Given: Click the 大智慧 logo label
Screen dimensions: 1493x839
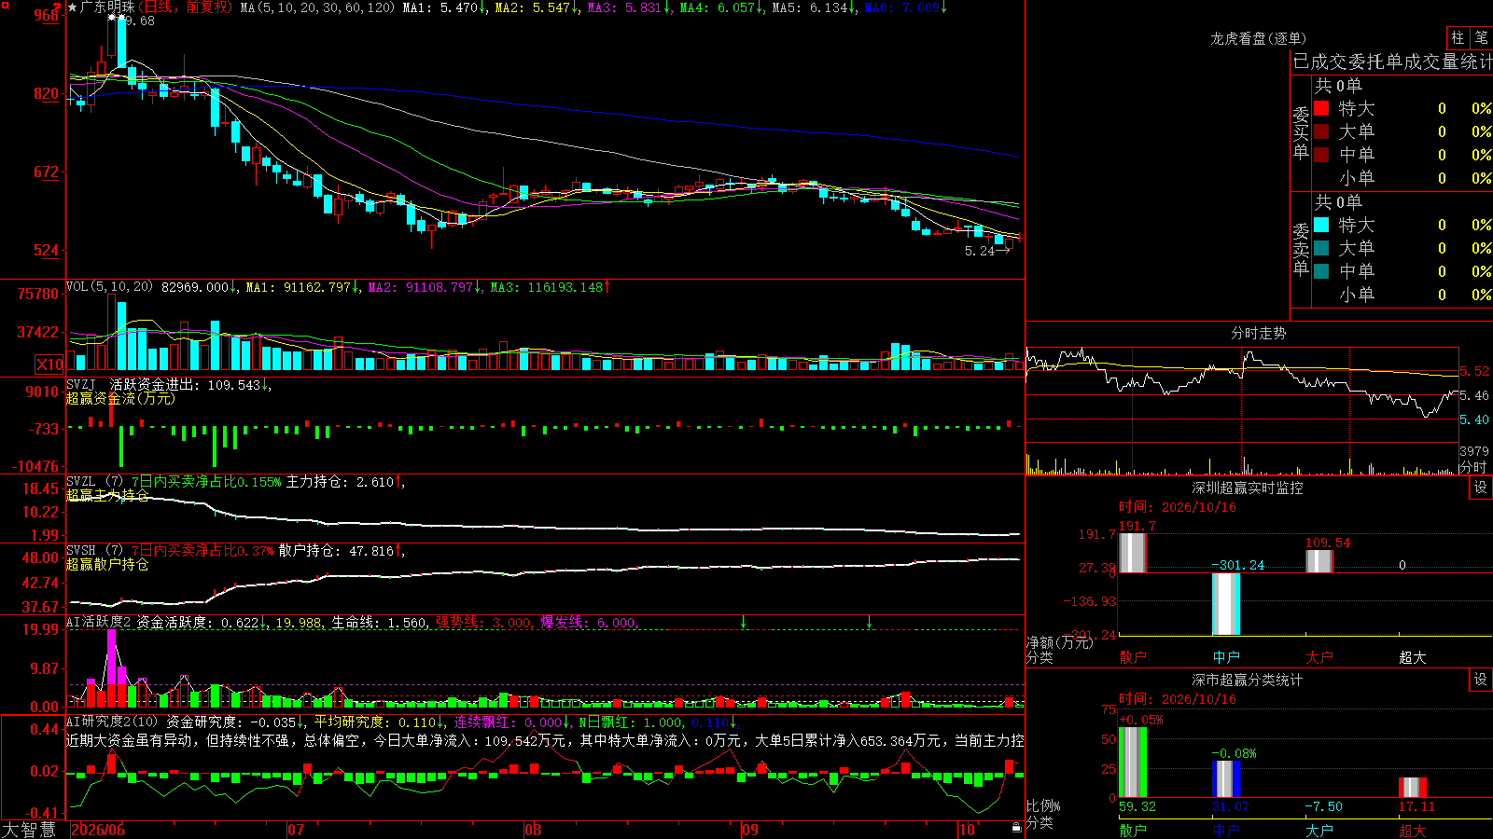Looking at the screenshot, I should click(29, 830).
